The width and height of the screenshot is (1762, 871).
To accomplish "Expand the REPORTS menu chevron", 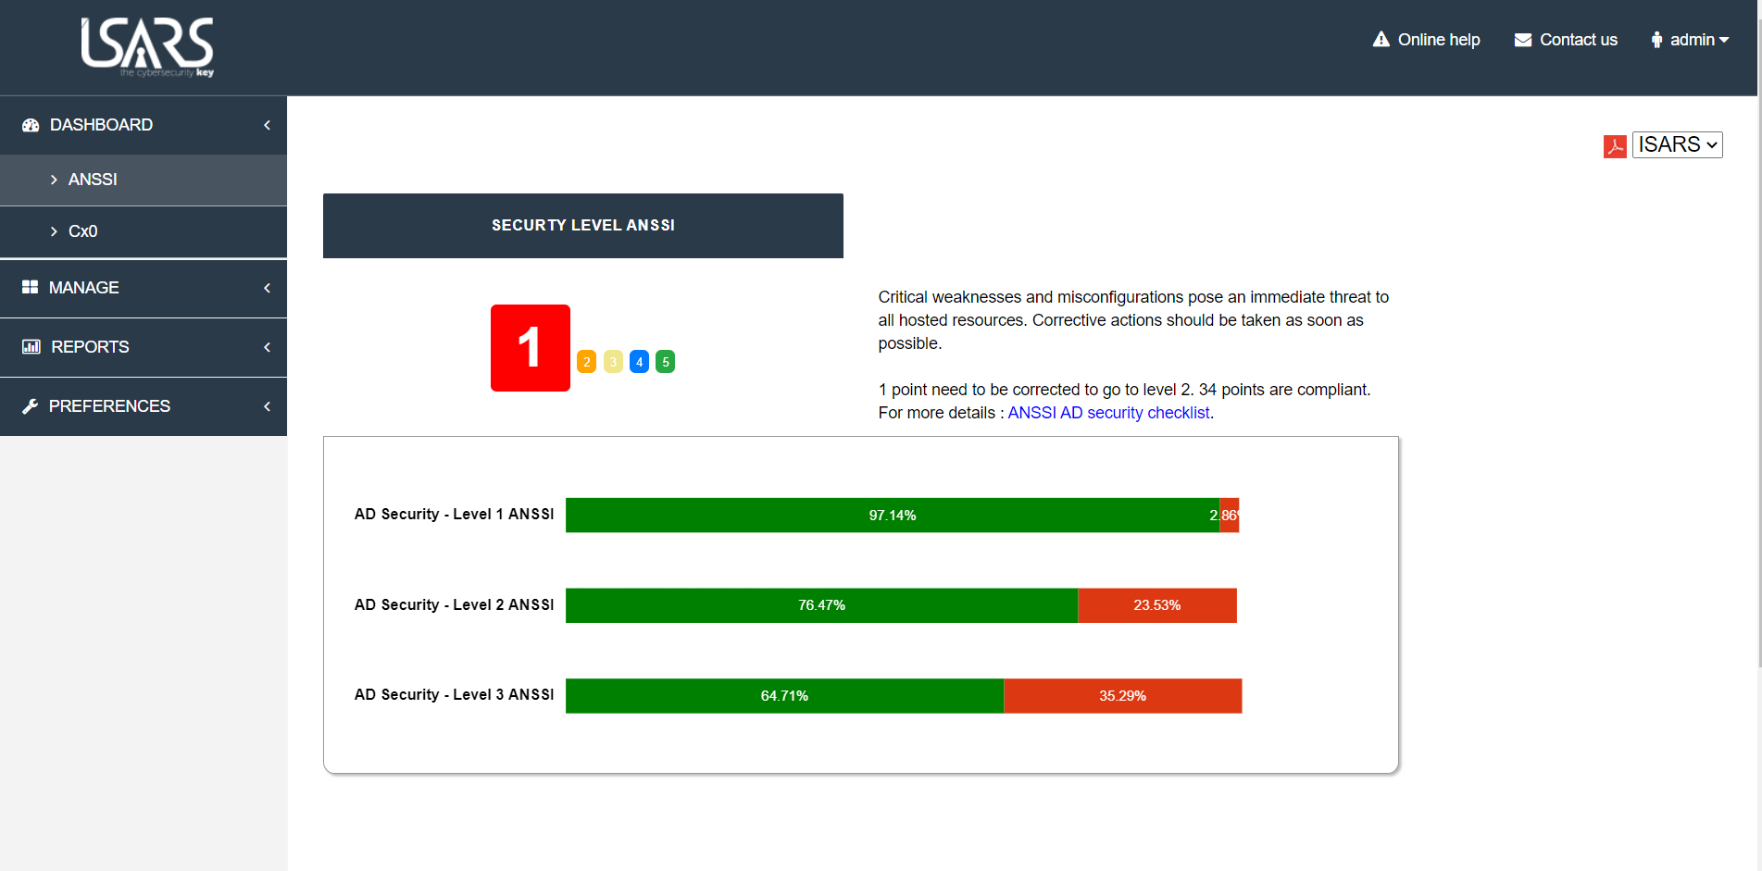I will tap(267, 347).
